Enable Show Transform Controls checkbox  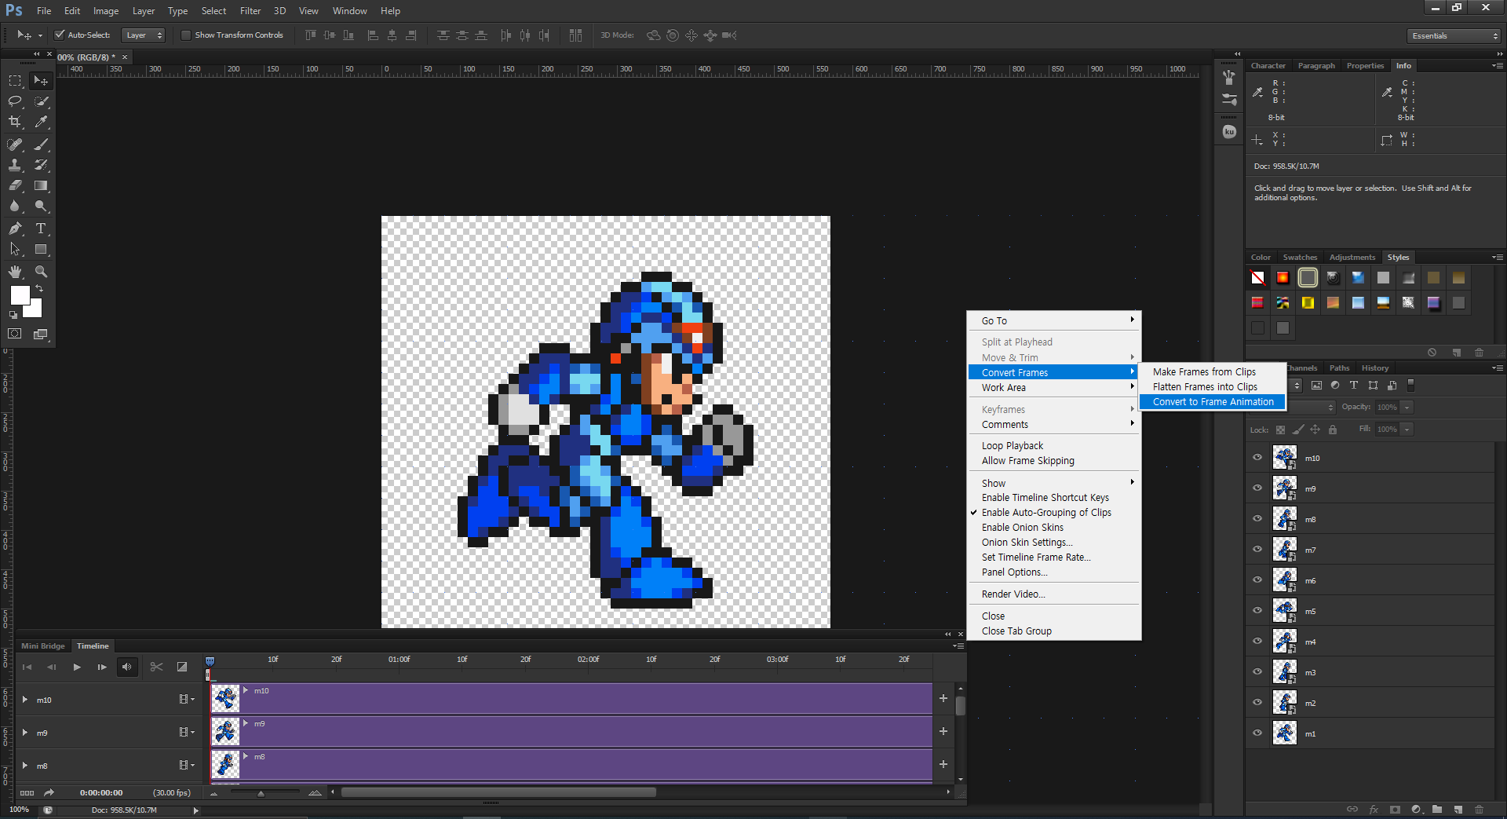point(186,35)
